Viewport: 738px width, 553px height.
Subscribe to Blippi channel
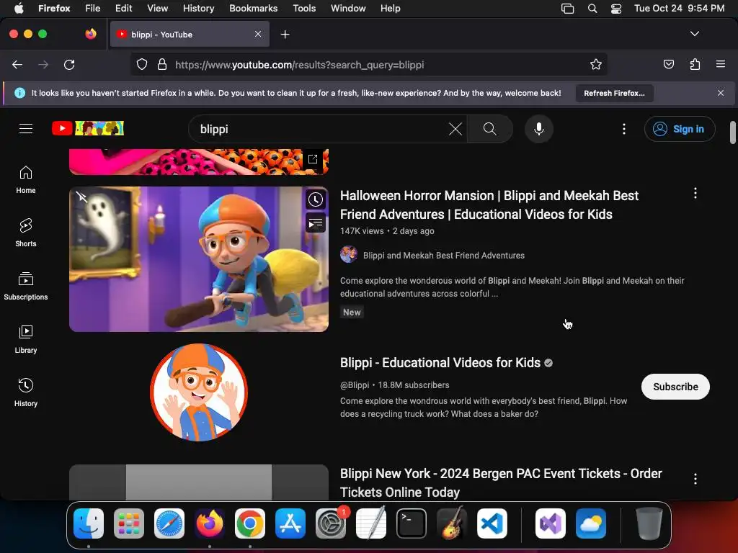(x=675, y=387)
